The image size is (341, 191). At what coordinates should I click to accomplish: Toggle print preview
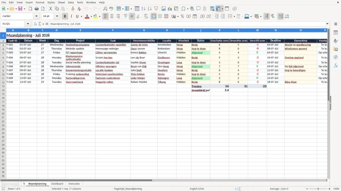tap(43, 9)
